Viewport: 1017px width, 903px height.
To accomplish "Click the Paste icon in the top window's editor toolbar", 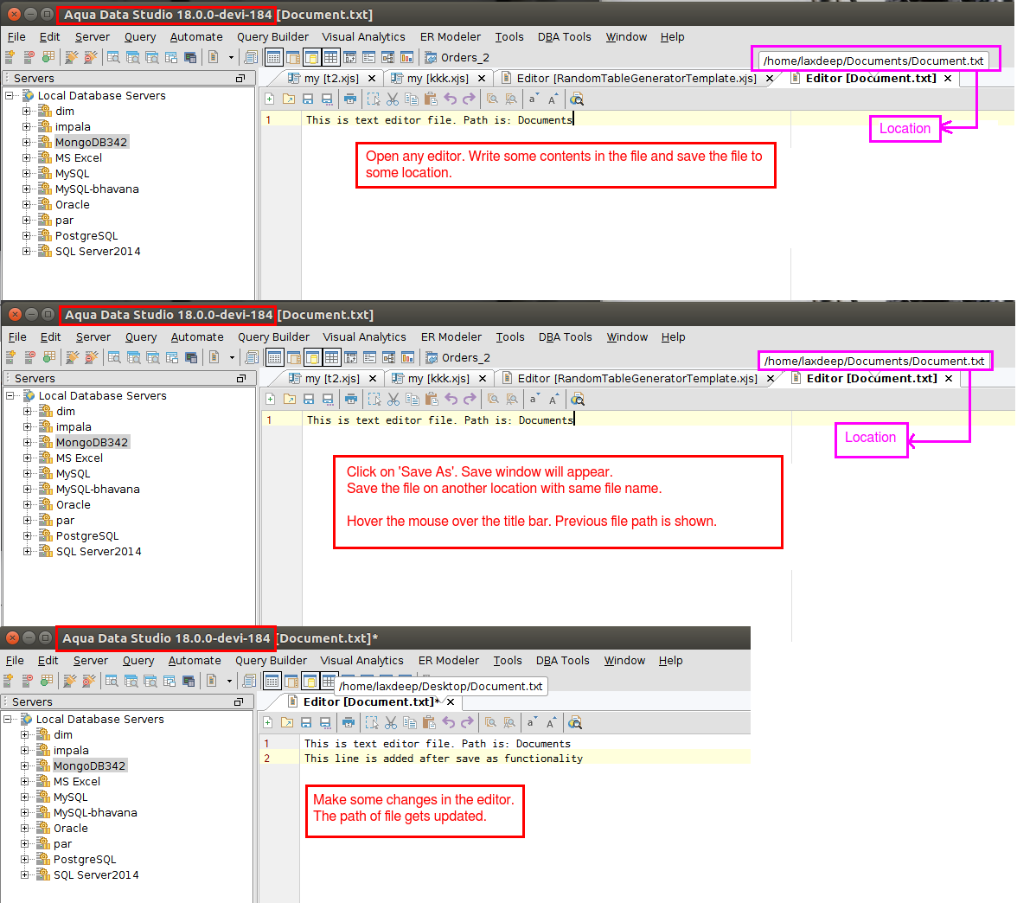I will click(x=431, y=99).
